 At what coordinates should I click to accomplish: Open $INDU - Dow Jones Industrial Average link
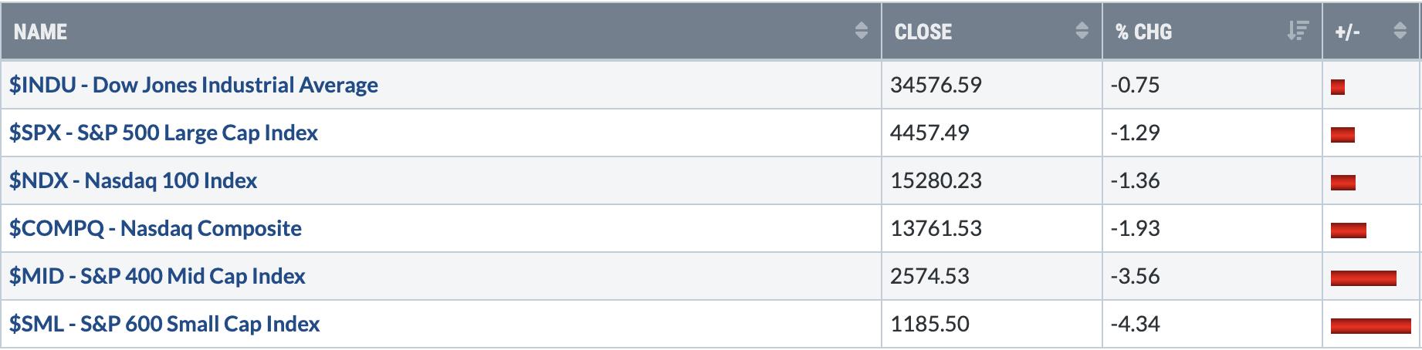coord(194,85)
